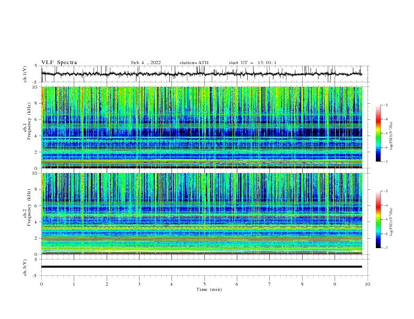Click the "6" frequency tick of ch.1

tap(37, 119)
